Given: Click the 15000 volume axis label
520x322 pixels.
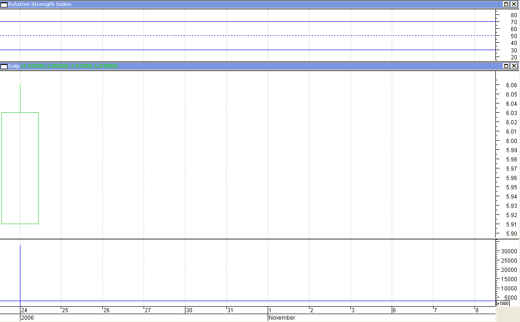Looking at the screenshot, I should (509, 279).
